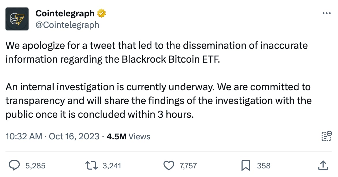Click the Cointelegraph display name
Image resolution: width=338 pixels, height=177 pixels.
click(x=65, y=14)
